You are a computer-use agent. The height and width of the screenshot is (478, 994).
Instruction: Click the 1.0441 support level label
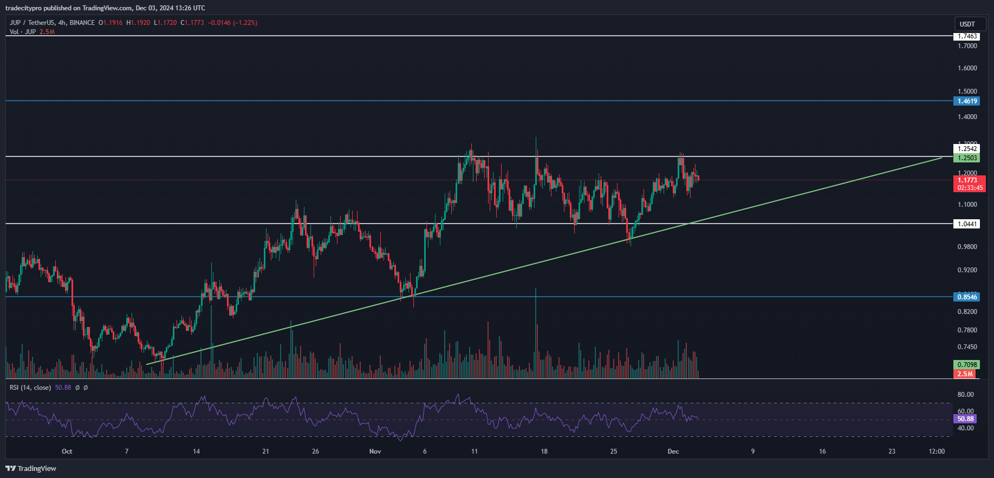coord(967,224)
